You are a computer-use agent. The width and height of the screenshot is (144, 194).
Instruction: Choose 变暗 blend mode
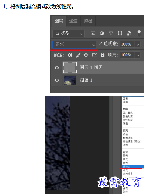point(125,109)
